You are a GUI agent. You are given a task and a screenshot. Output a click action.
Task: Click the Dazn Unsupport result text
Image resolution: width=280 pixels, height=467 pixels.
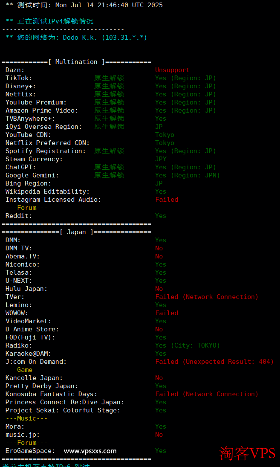[172, 70]
